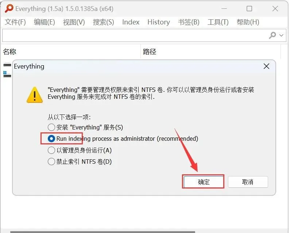Screen dimensions: 290x233
Task: Open the 工具(T) menu
Action: coord(218,22)
